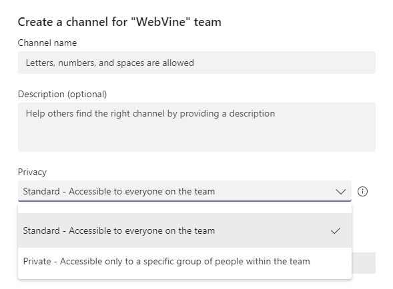
Task: Click the "WebVine" team name in heading
Action: pos(161,21)
